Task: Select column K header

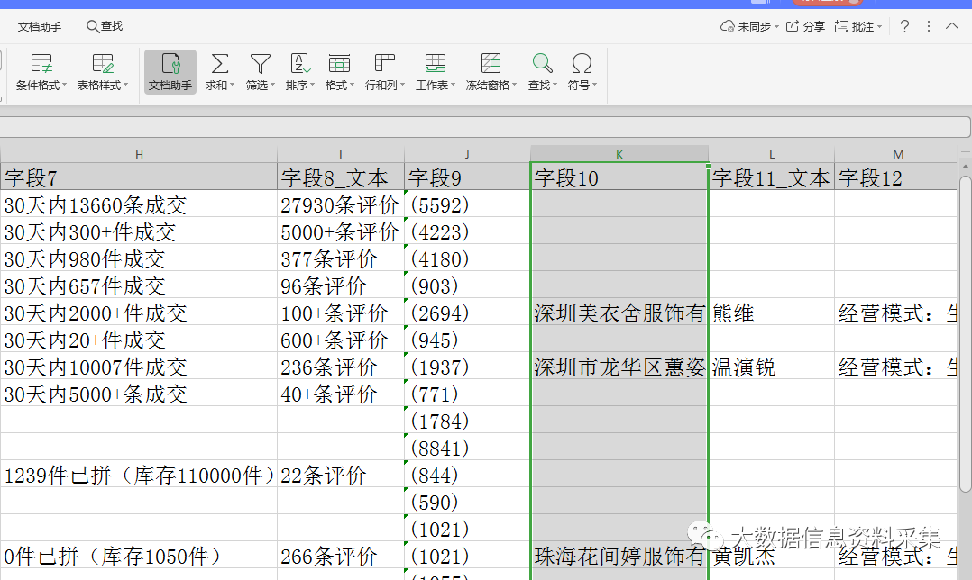Action: click(x=619, y=154)
